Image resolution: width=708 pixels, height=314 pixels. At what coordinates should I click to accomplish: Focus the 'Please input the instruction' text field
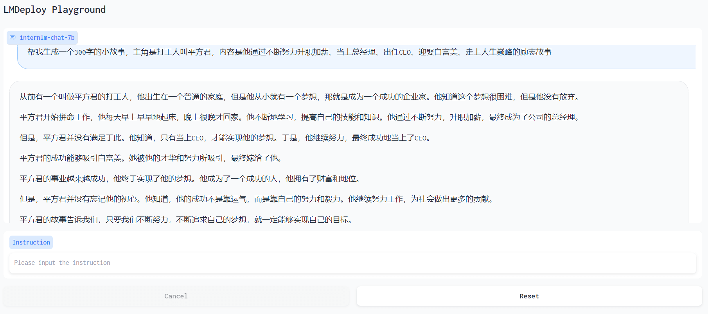[352, 263]
